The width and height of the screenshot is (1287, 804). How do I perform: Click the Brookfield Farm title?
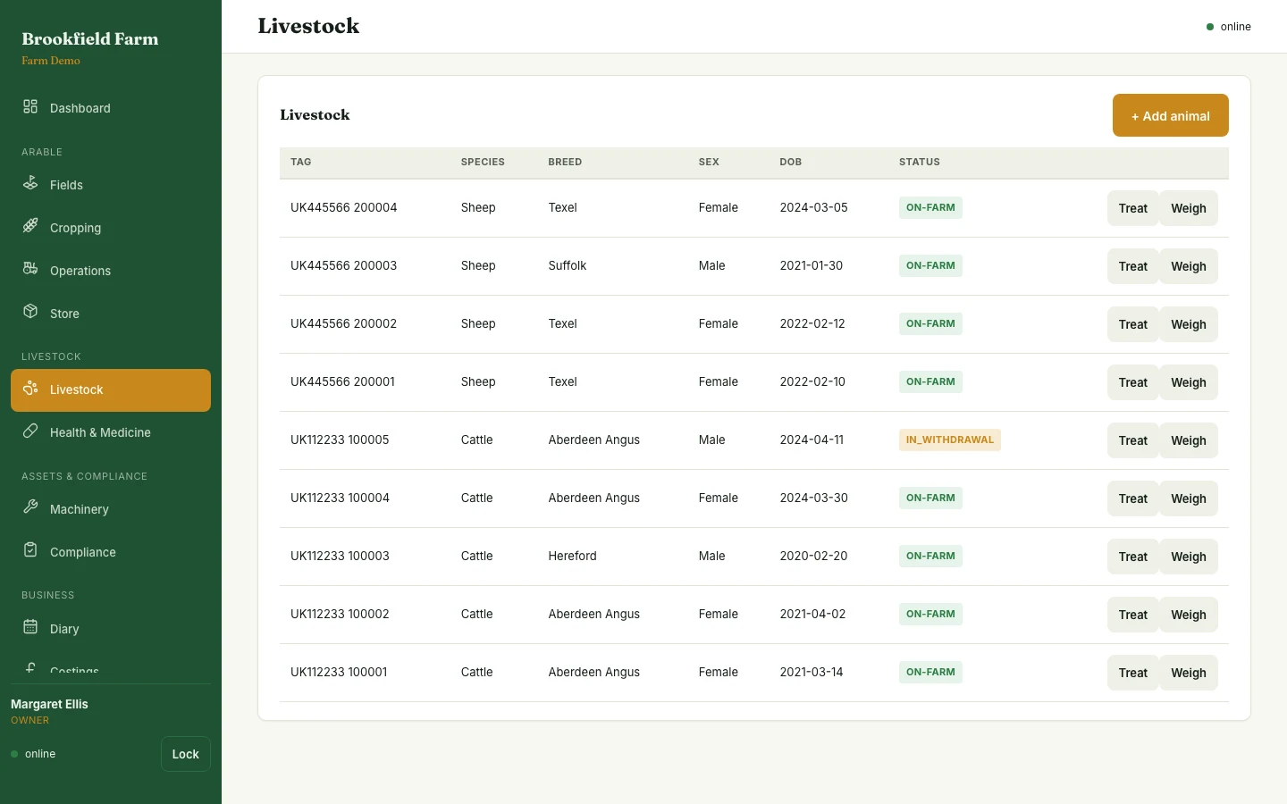90,38
